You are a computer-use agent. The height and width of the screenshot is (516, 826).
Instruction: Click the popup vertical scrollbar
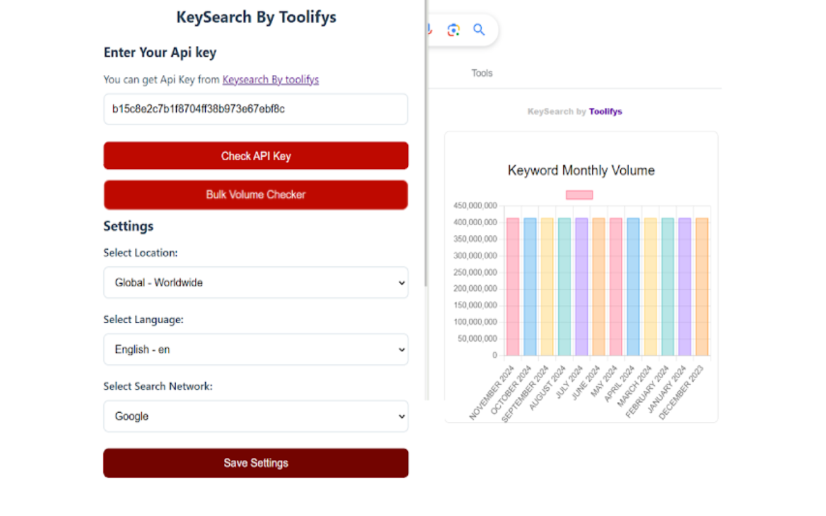point(425,142)
